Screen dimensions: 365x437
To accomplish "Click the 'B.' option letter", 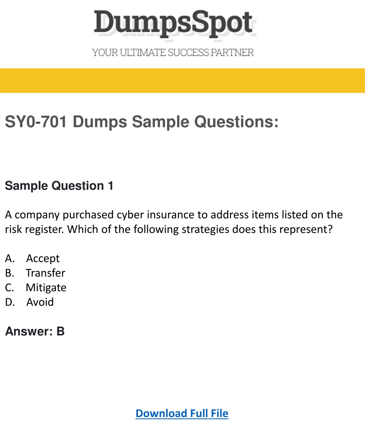I will point(10,273).
